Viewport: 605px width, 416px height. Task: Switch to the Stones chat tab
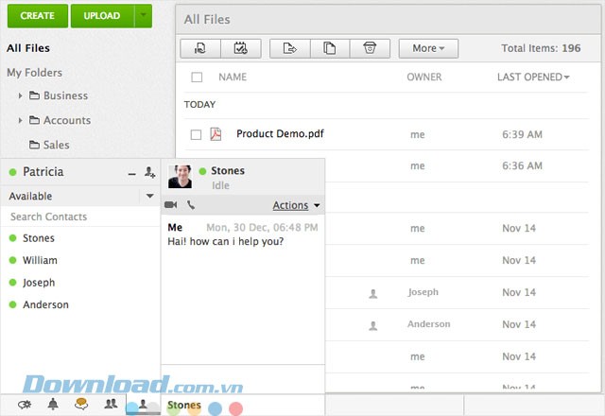pyautogui.click(x=184, y=405)
